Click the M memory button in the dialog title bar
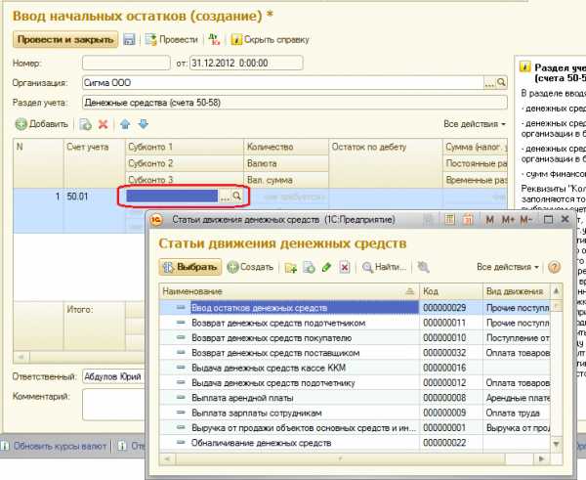586x480 pixels. [489, 220]
